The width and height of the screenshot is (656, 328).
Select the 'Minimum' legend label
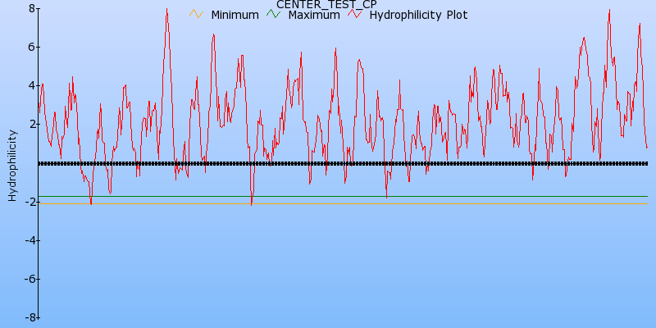point(235,15)
